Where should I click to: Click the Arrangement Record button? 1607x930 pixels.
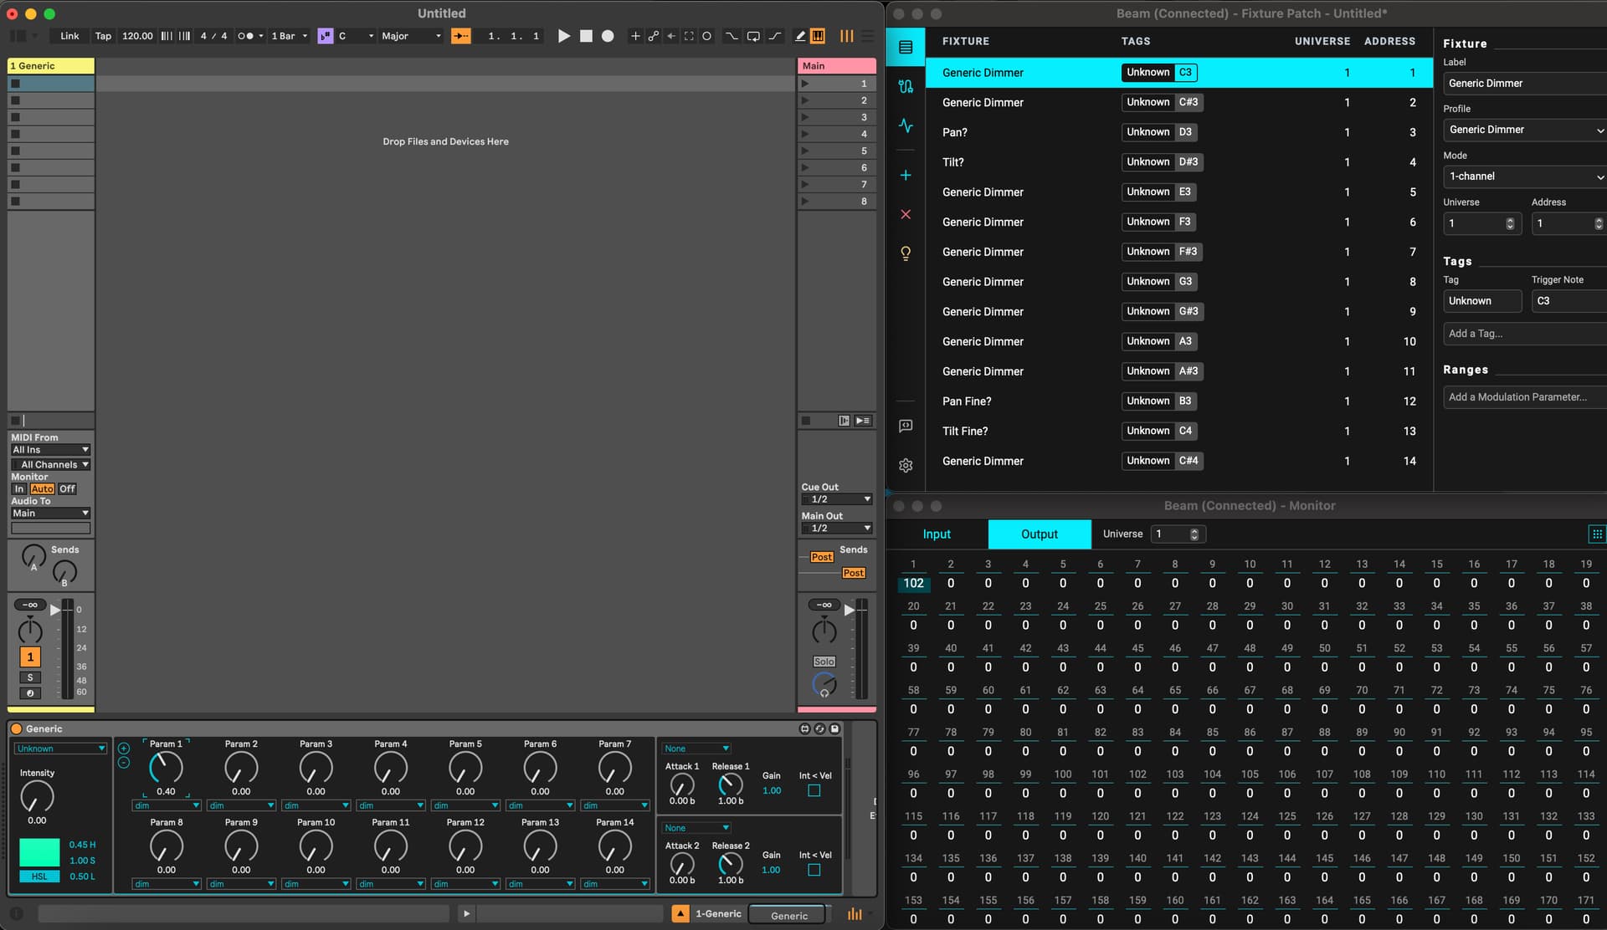click(x=608, y=36)
